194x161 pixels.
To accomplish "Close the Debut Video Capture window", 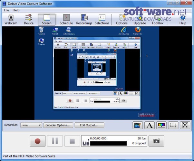I will point(186,3).
